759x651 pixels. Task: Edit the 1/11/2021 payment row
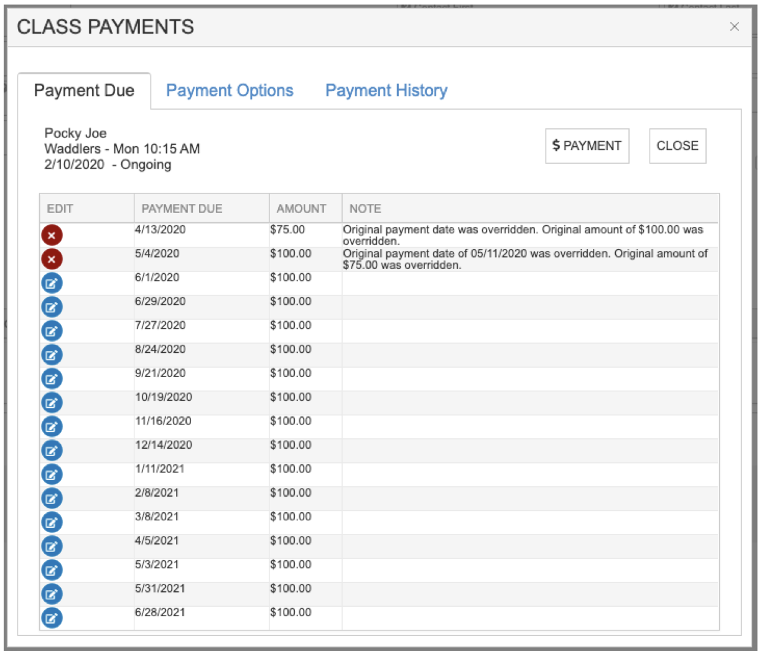(x=52, y=474)
